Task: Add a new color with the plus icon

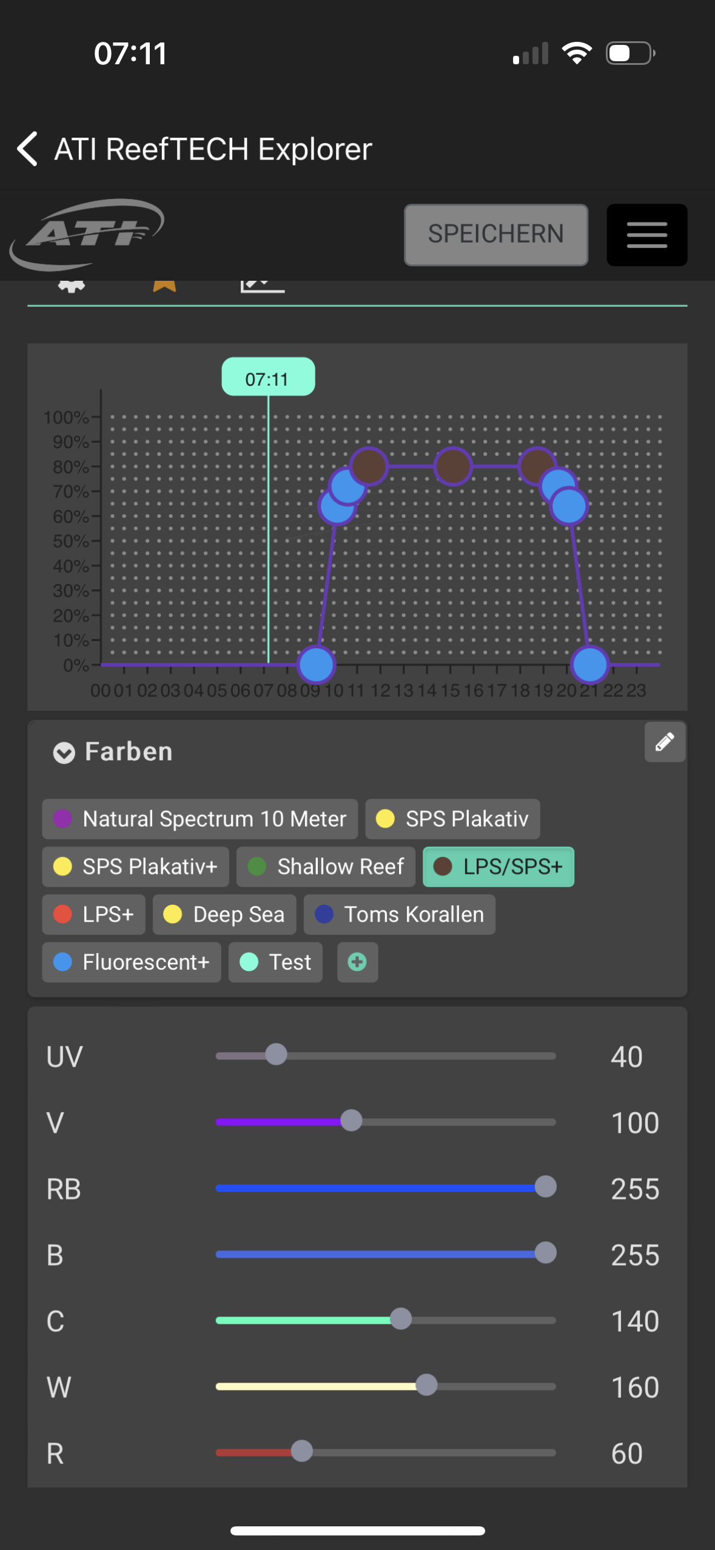Action: pyautogui.click(x=357, y=962)
